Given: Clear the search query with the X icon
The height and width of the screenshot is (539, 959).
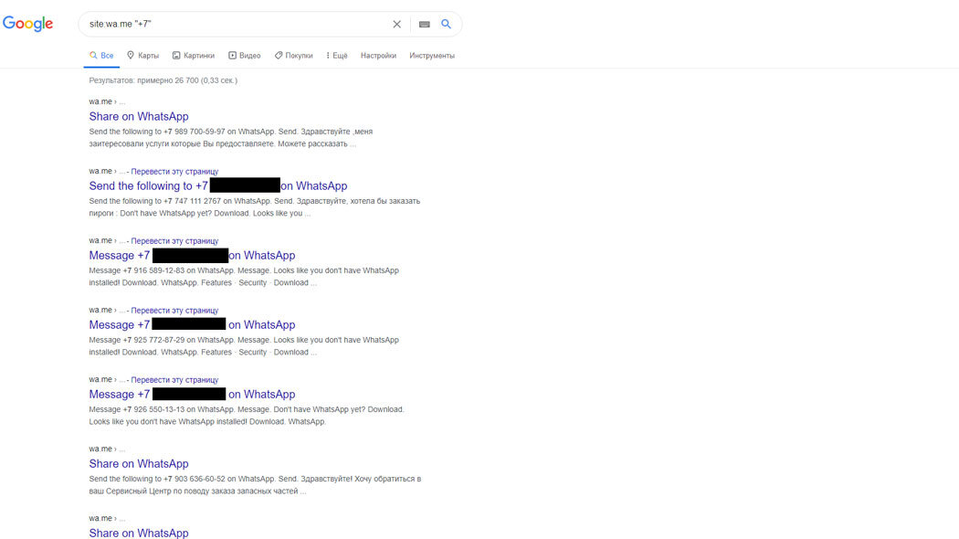Looking at the screenshot, I should pyautogui.click(x=397, y=24).
